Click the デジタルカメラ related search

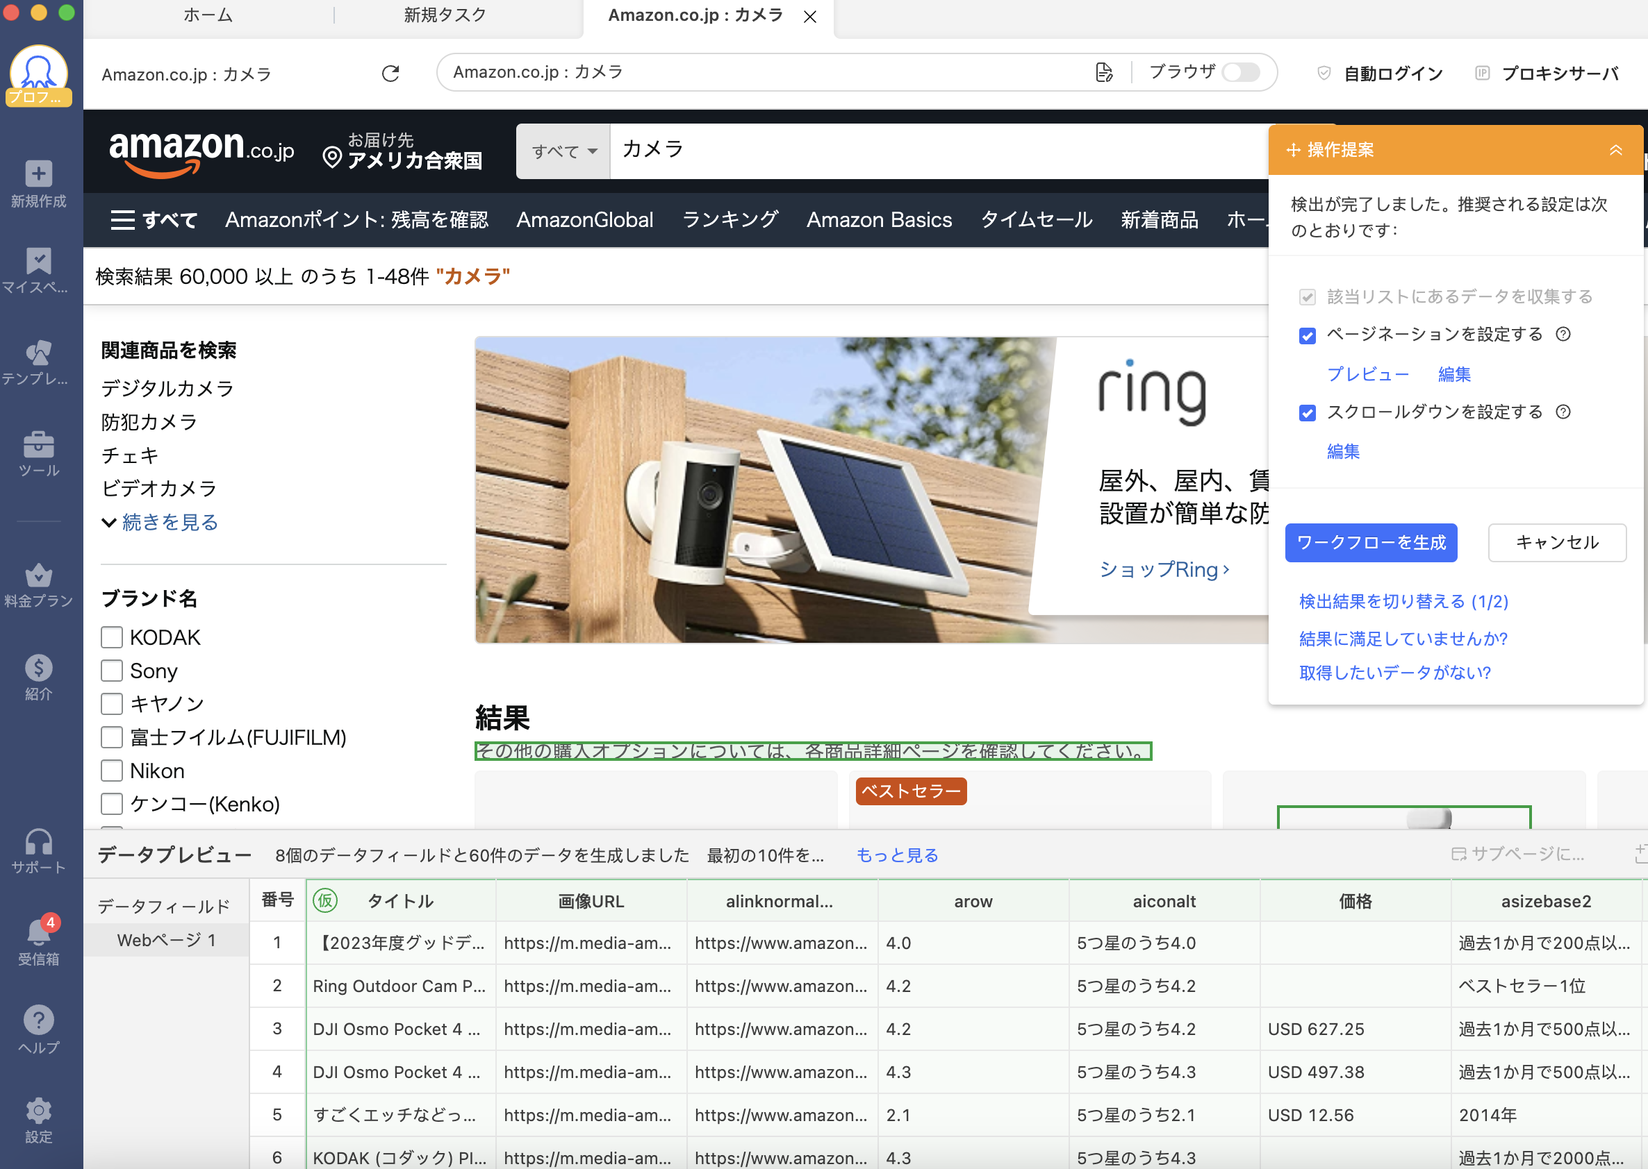(x=167, y=389)
